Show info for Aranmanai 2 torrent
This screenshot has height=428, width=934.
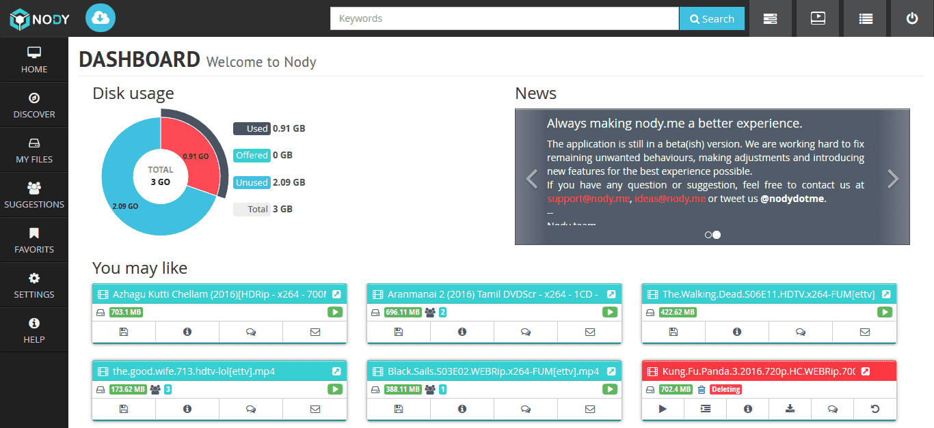pyautogui.click(x=462, y=332)
